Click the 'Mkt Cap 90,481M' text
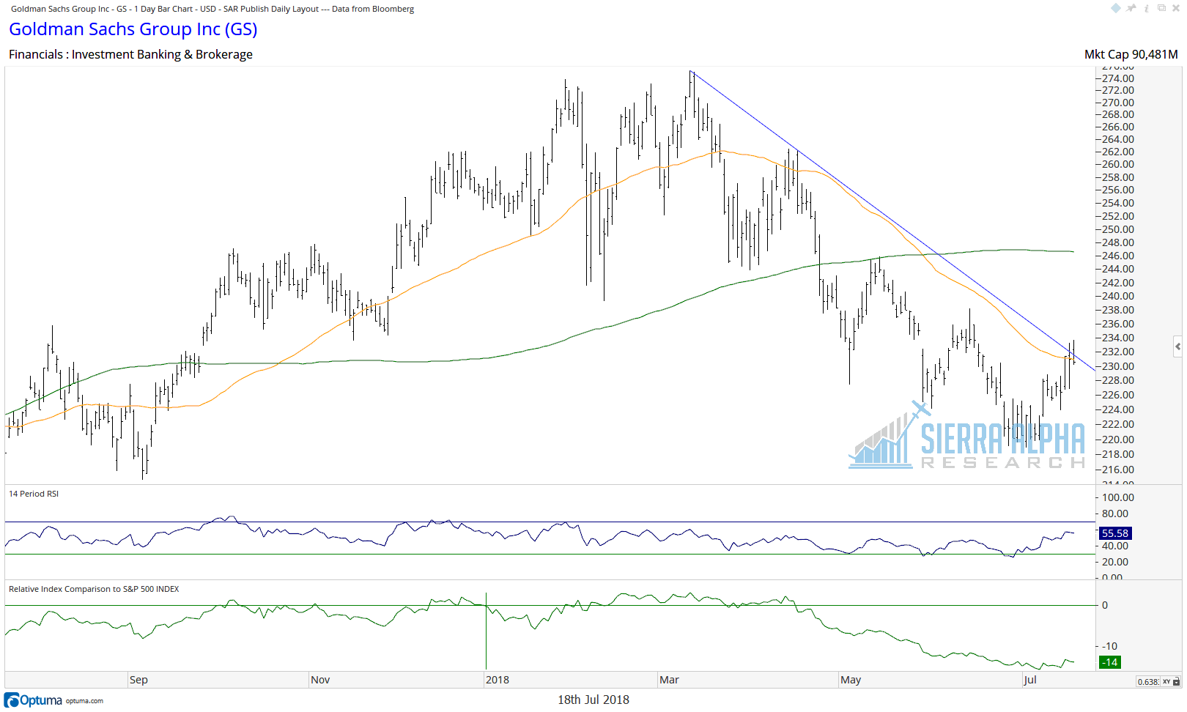 click(1131, 54)
